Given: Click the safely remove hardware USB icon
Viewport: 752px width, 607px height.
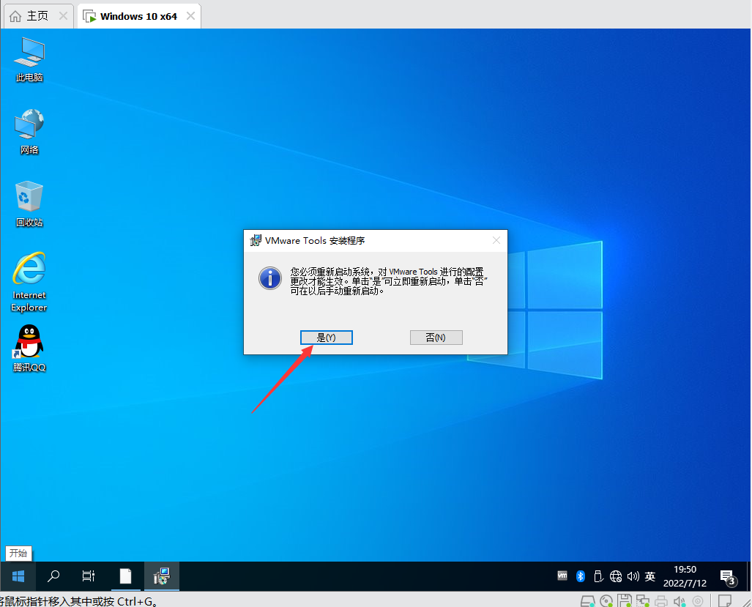Looking at the screenshot, I should click(598, 576).
